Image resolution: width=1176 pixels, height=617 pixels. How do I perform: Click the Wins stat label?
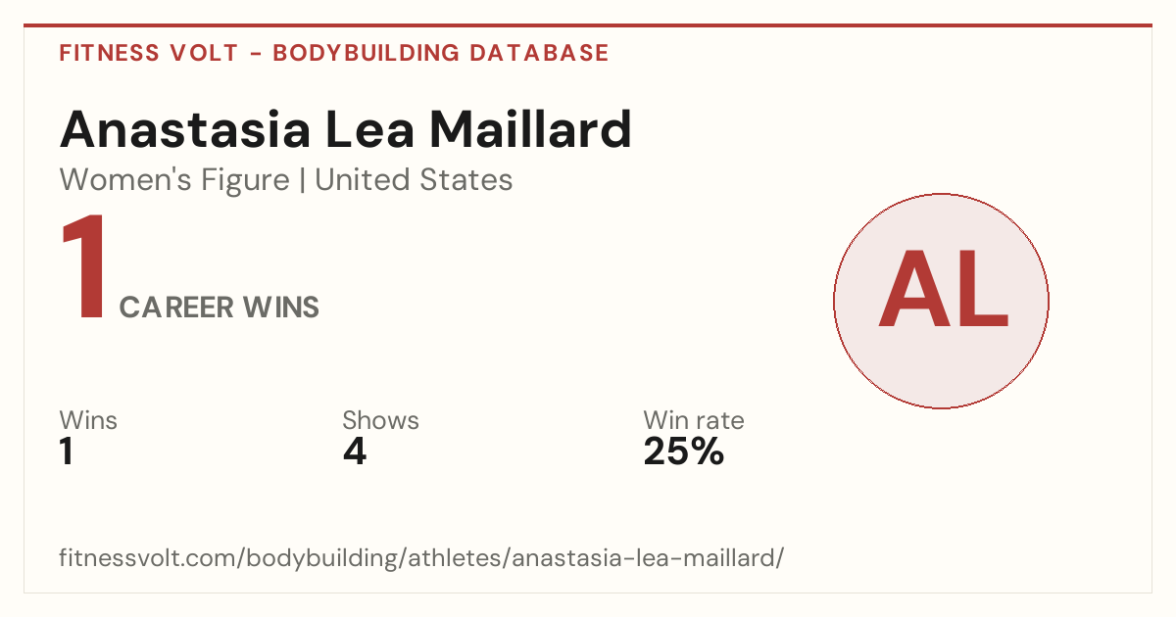click(x=88, y=421)
